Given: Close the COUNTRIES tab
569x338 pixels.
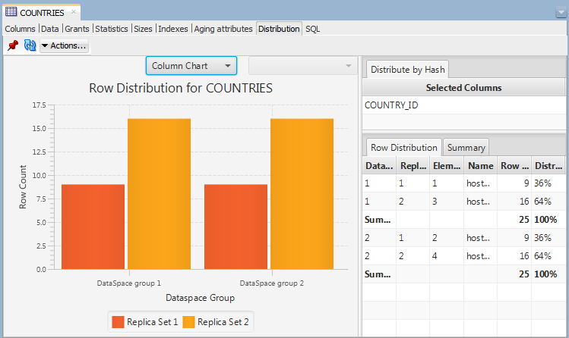Looking at the screenshot, I should point(74,12).
